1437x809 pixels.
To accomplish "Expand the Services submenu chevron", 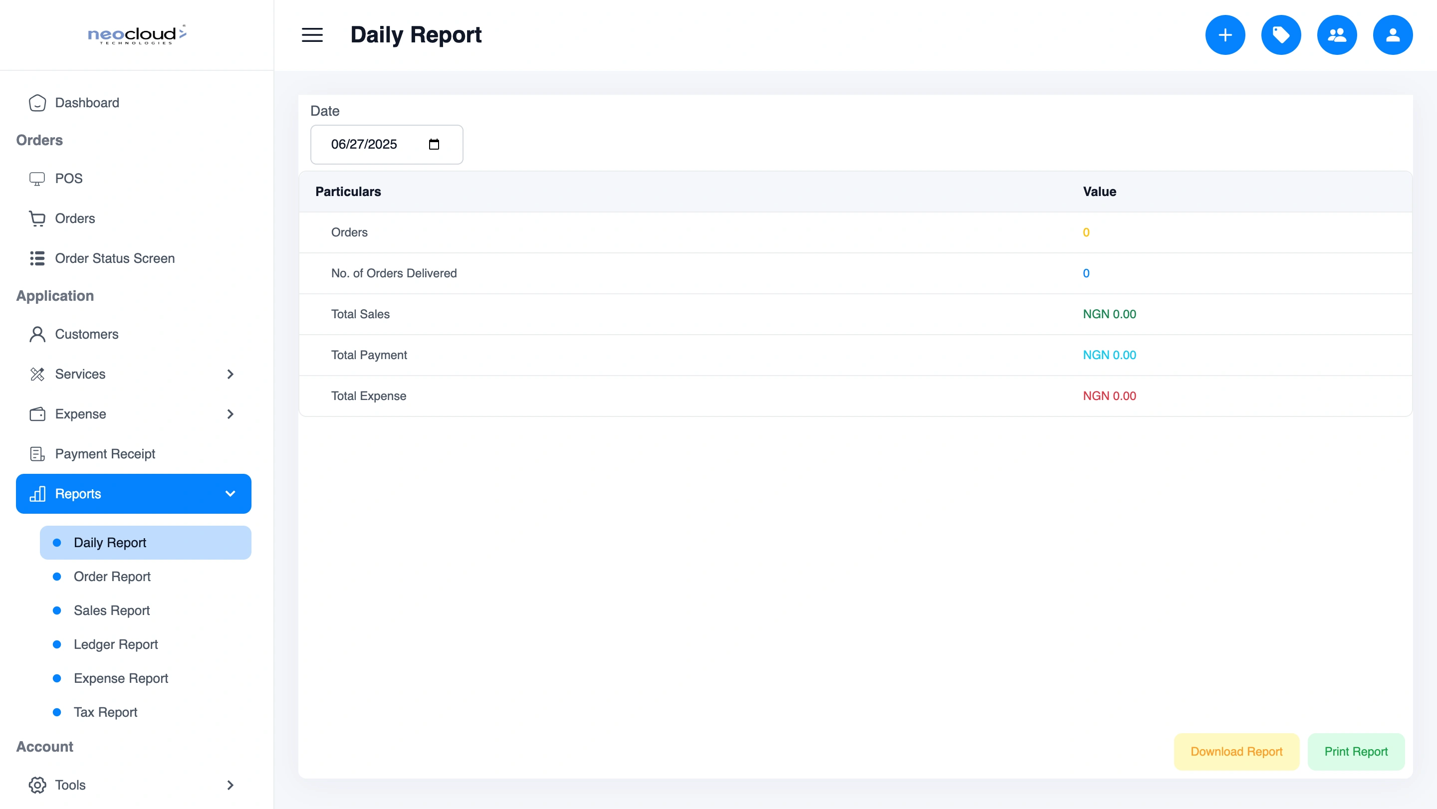I will pyautogui.click(x=230, y=374).
